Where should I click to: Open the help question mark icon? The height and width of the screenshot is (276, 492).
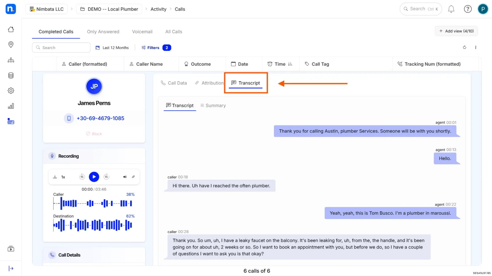point(468,9)
